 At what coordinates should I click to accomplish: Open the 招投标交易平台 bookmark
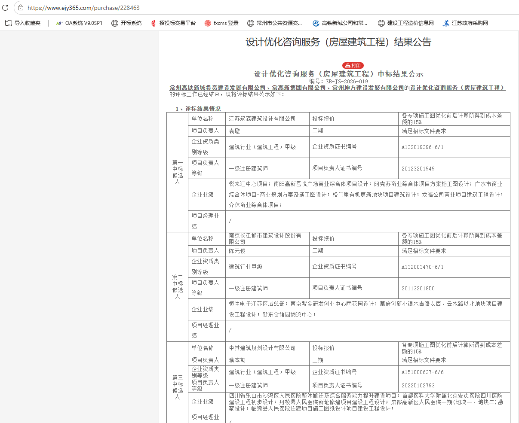tap(173, 23)
